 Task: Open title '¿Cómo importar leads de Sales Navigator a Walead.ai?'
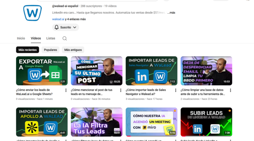[x=146, y=92]
